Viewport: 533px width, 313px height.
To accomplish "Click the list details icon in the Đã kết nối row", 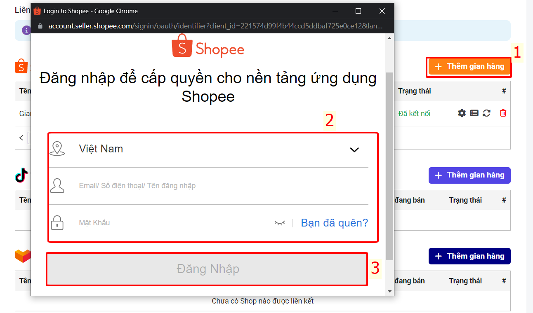I will [474, 113].
